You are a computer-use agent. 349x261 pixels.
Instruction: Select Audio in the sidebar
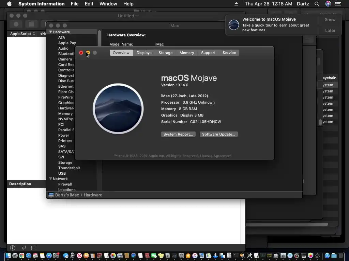[63, 48]
